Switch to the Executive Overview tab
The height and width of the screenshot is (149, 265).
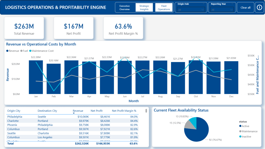coord(125,8)
